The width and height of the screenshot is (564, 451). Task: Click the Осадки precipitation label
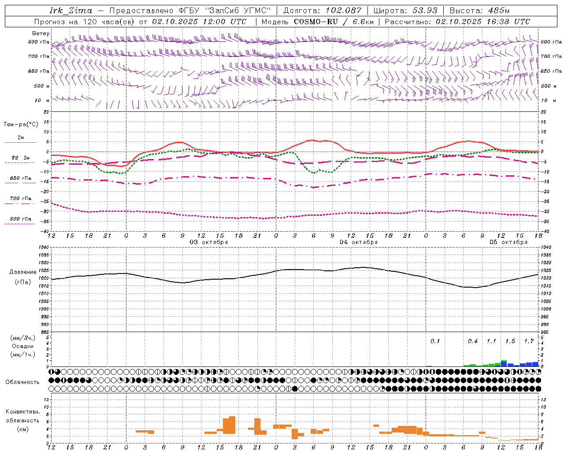point(22,346)
